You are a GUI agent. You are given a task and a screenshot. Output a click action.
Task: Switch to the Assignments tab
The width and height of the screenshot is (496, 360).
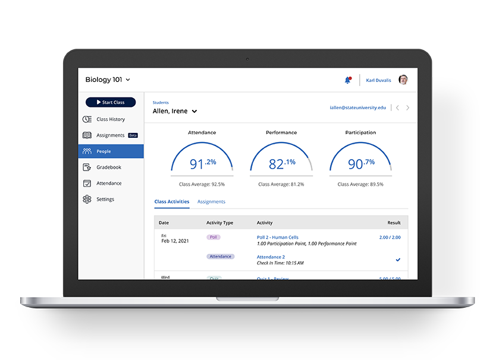click(x=211, y=201)
